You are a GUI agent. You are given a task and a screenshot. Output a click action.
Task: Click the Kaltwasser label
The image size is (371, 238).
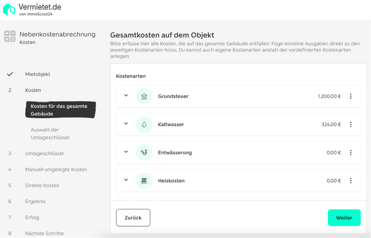[x=171, y=124]
